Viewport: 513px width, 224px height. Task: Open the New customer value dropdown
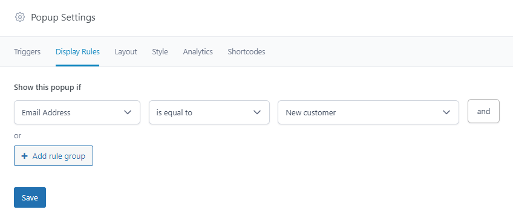(x=368, y=112)
